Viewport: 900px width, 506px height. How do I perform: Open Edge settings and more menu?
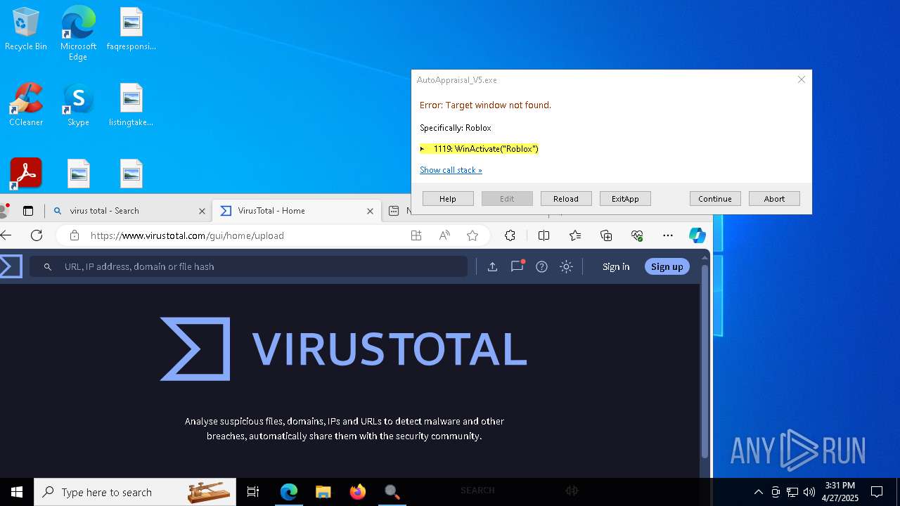click(668, 235)
